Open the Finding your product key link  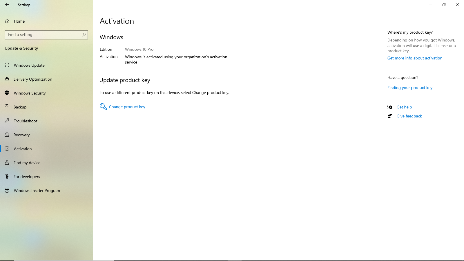[410, 88]
